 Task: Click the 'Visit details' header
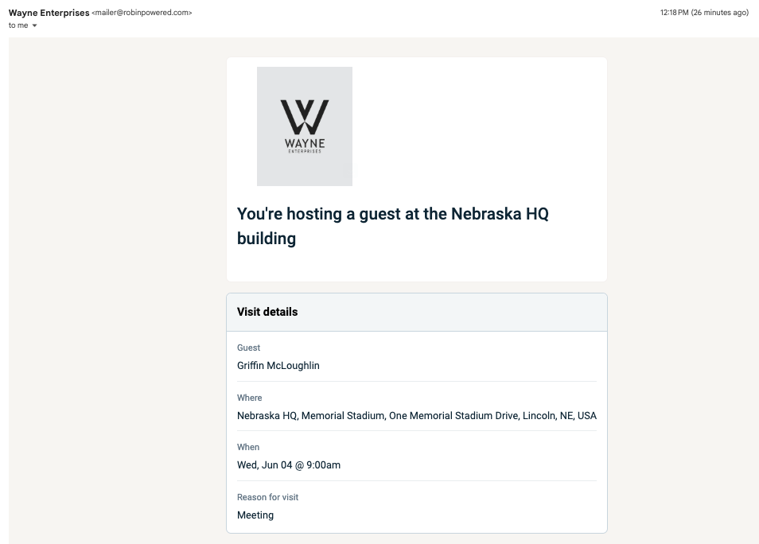[267, 312]
